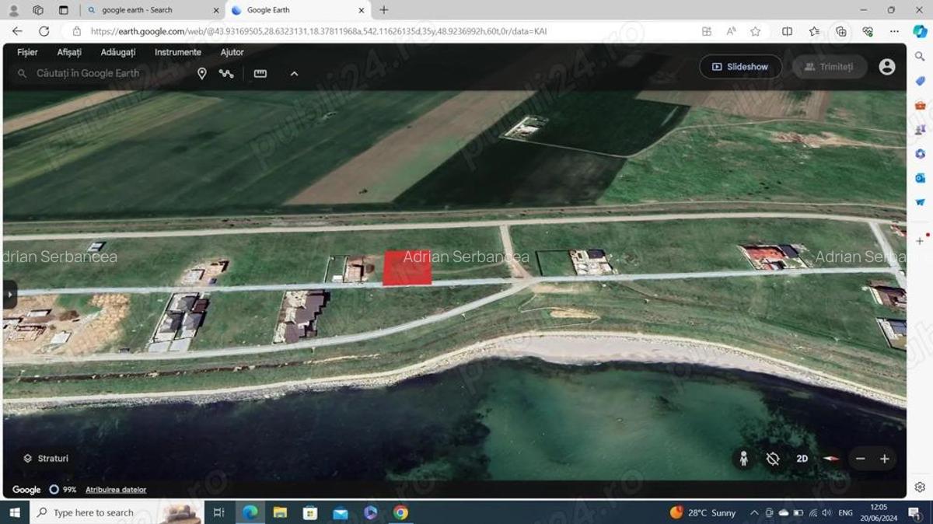Viewport: 933px width, 524px height.
Task: Open the Instrumente menu
Action: (177, 52)
